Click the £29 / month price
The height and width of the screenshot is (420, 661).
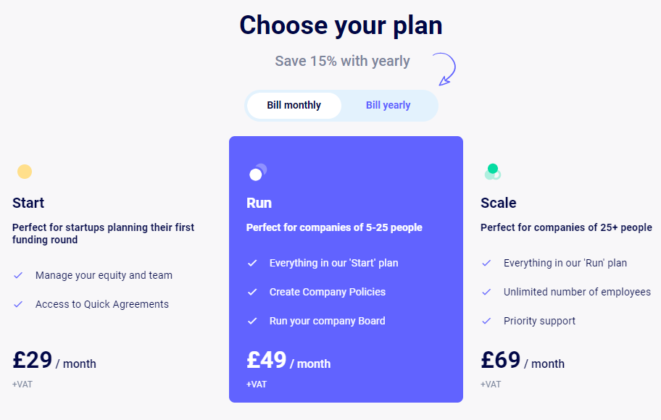pyautogui.click(x=54, y=361)
